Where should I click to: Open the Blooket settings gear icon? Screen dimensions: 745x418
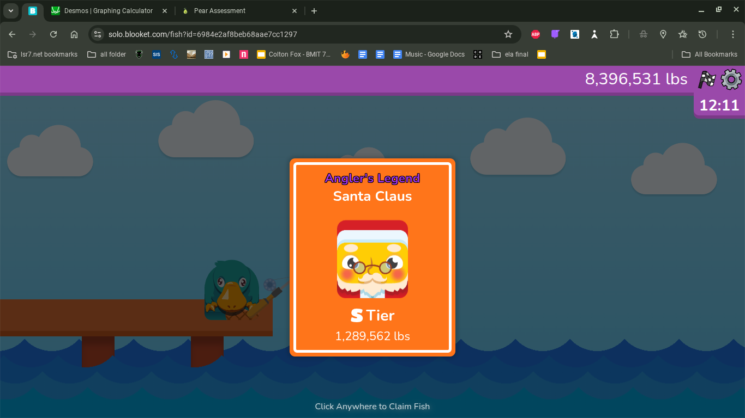731,79
